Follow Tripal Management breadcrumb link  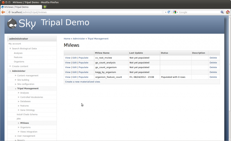[x=98, y=39]
